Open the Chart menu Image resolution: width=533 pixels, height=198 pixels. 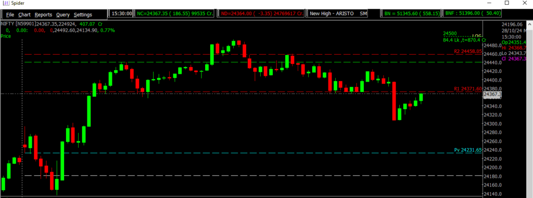click(x=24, y=15)
